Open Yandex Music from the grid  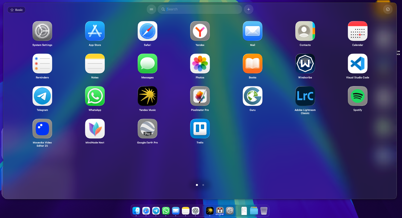coord(147,96)
